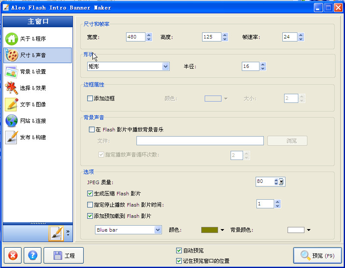Enable 添加边框 checkbox
Viewport: 345px width, 268px height.
(x=90, y=98)
